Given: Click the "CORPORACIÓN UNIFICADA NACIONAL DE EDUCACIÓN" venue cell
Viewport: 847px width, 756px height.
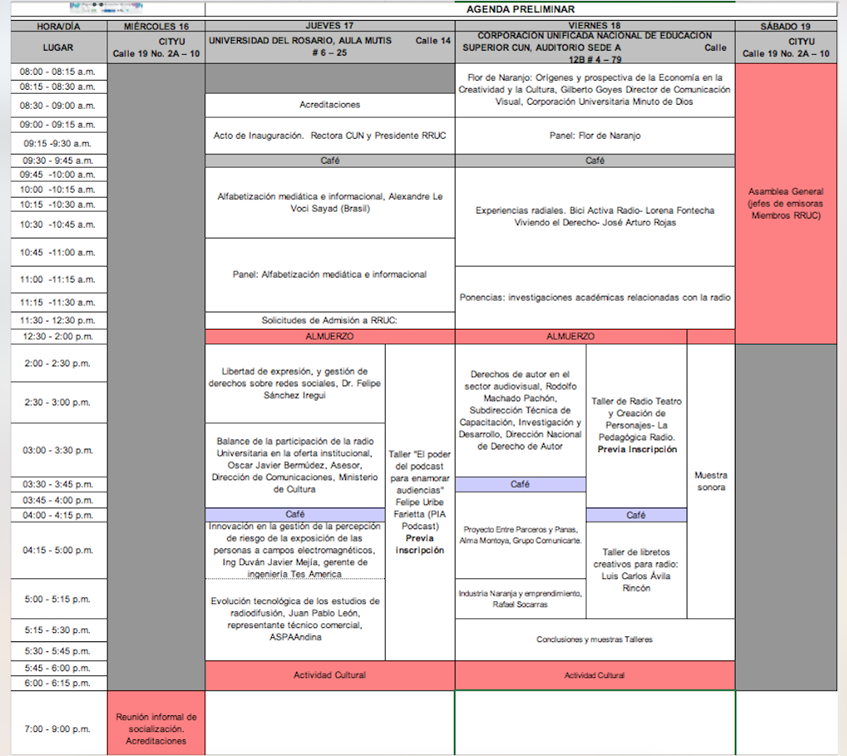Looking at the screenshot, I should tap(595, 47).
